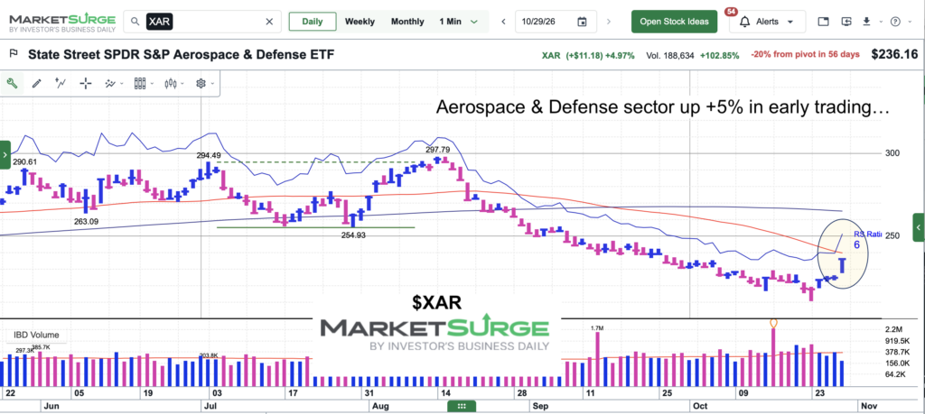Expand the columns layout dropdown arrow

pyautogui.click(x=152, y=84)
